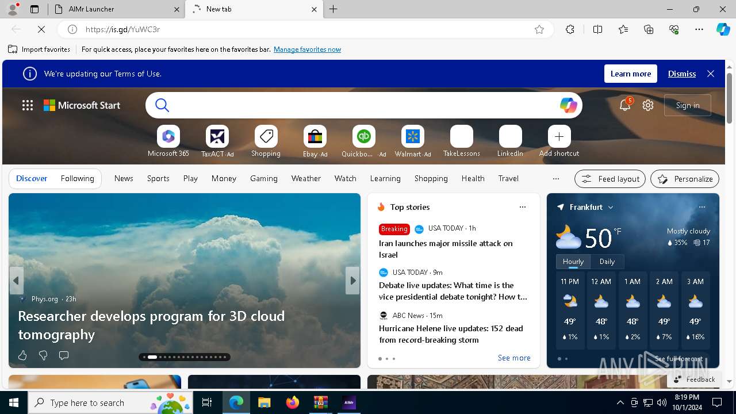
Task: Open the Favorites list
Action: [623, 29]
